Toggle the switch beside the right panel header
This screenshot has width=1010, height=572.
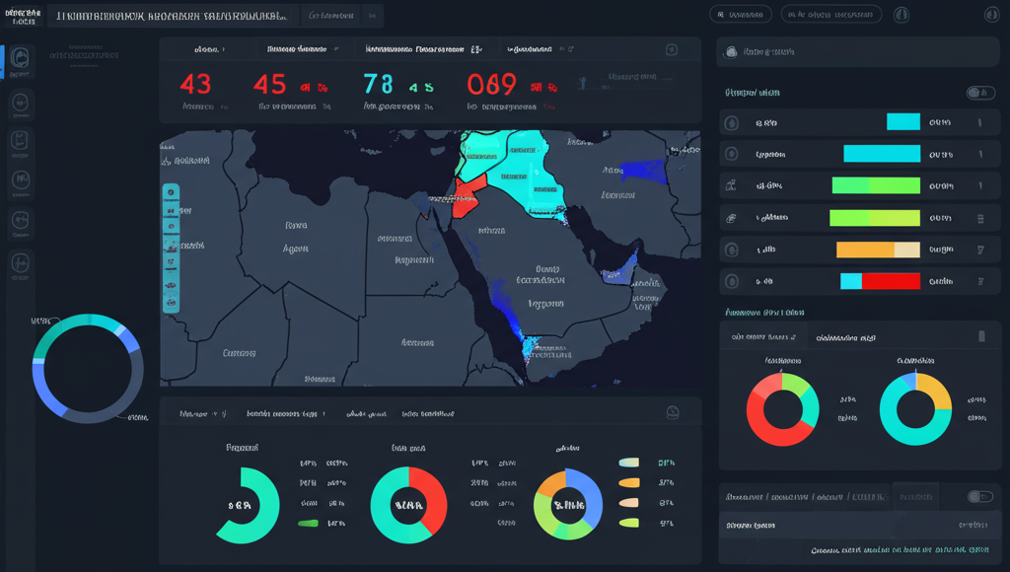click(980, 92)
